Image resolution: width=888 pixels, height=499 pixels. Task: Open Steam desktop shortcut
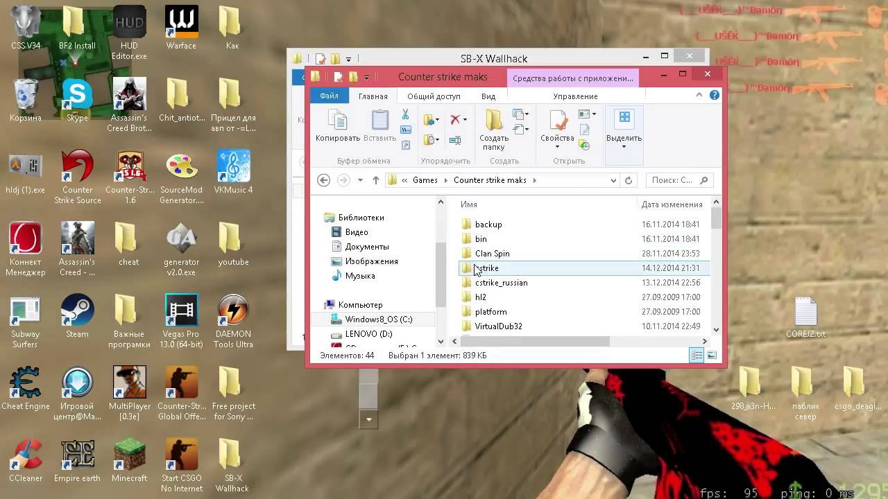77,317
